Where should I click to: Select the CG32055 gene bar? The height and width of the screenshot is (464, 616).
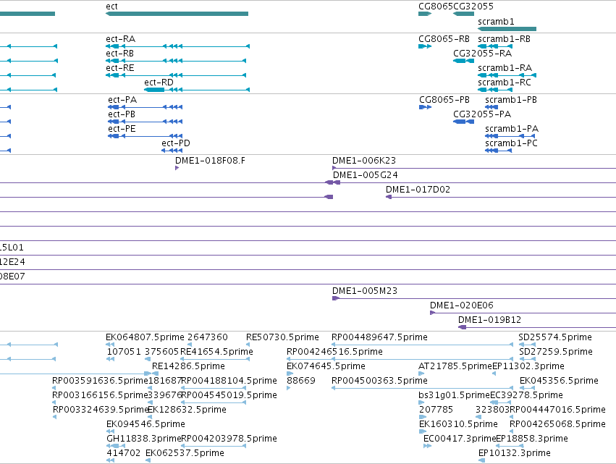tap(463, 14)
